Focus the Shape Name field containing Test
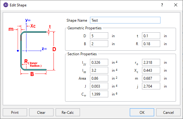Image resolution: width=183 pixels, height=119 pixels. 125,20
